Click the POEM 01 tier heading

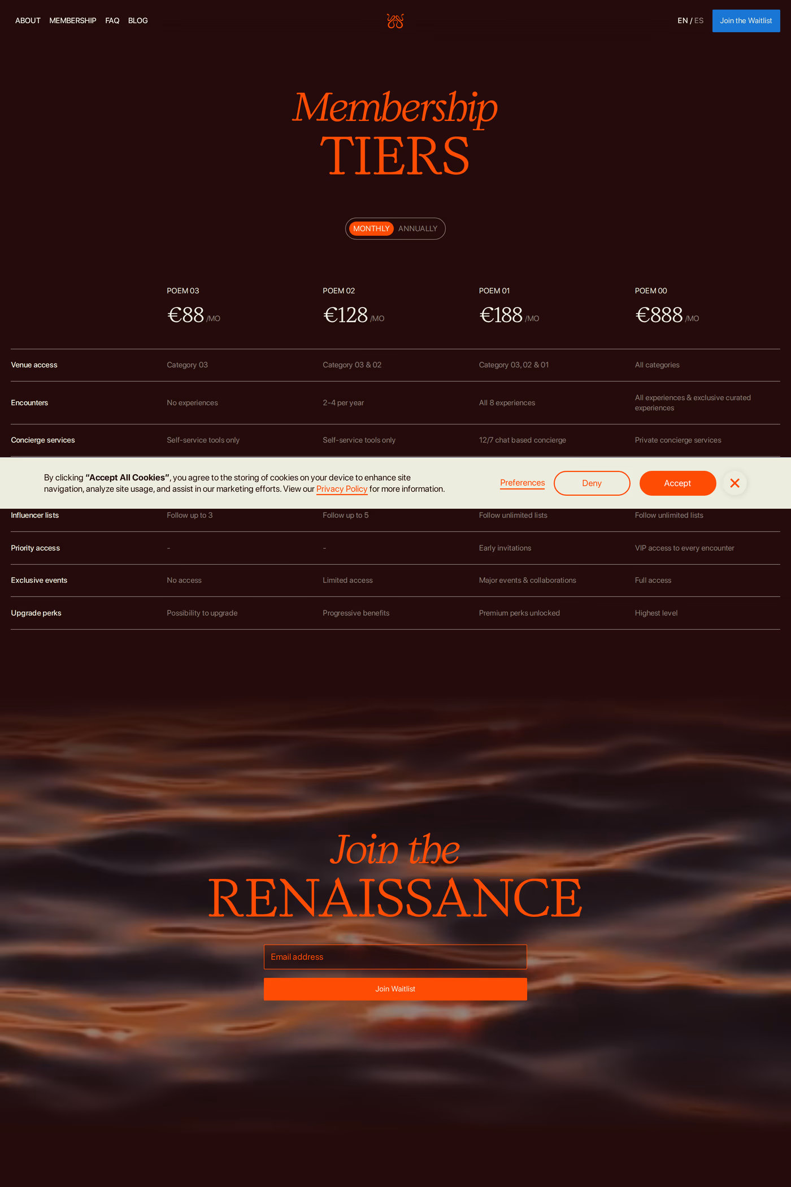(x=494, y=291)
